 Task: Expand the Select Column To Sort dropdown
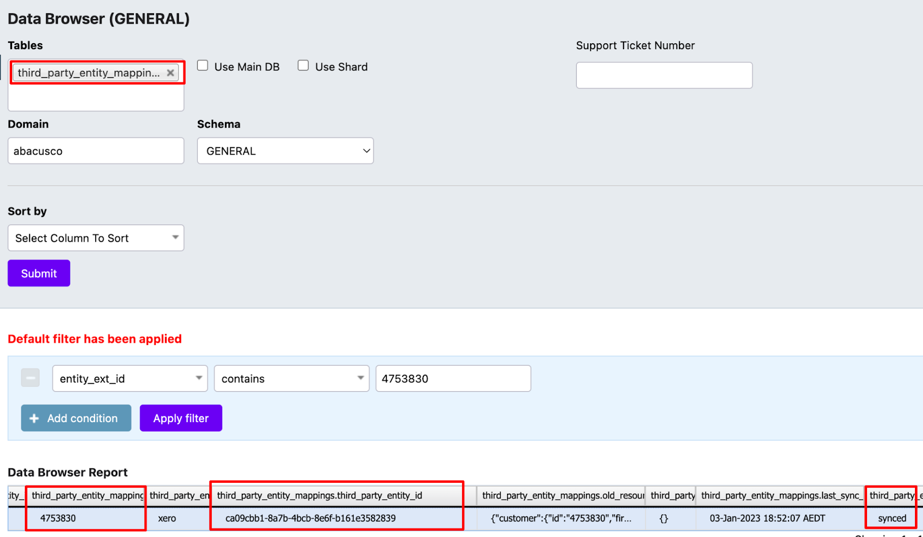(x=96, y=238)
